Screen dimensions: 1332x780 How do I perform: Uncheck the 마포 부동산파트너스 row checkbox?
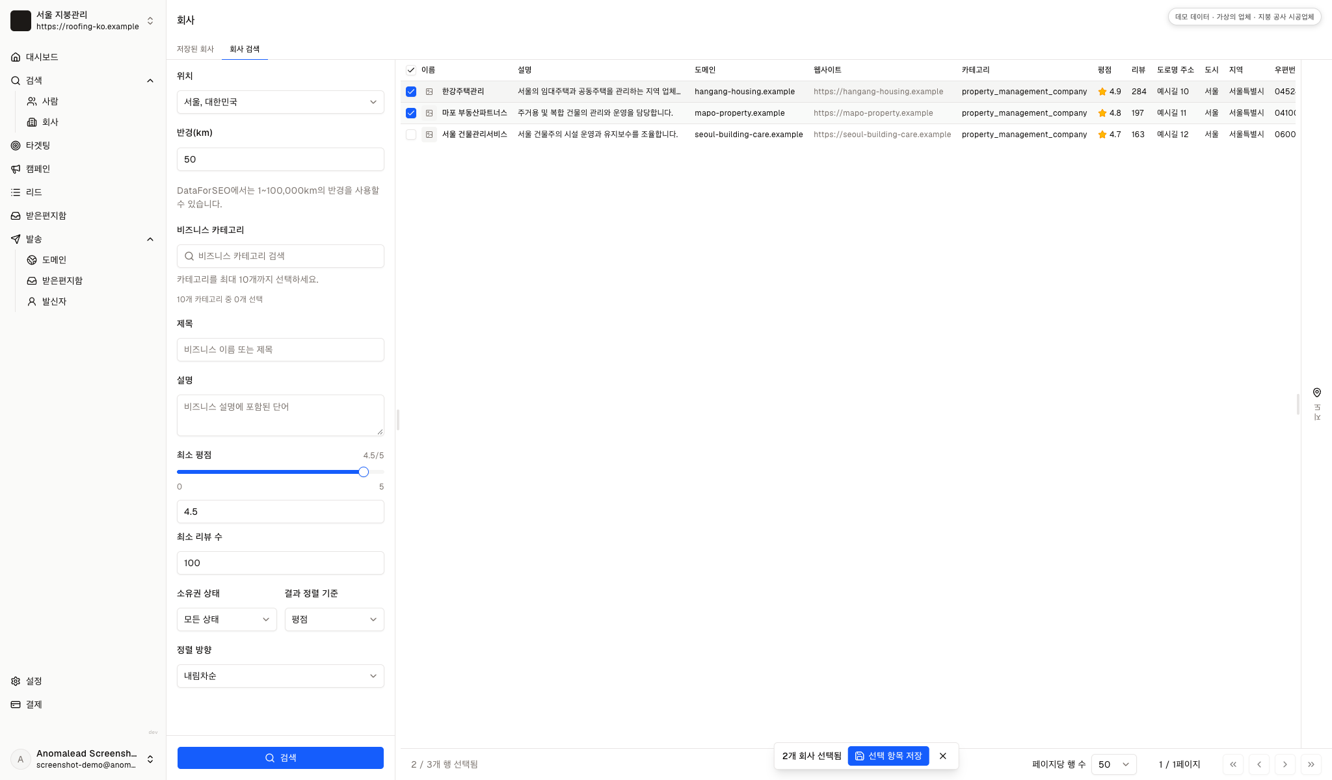pyautogui.click(x=411, y=113)
